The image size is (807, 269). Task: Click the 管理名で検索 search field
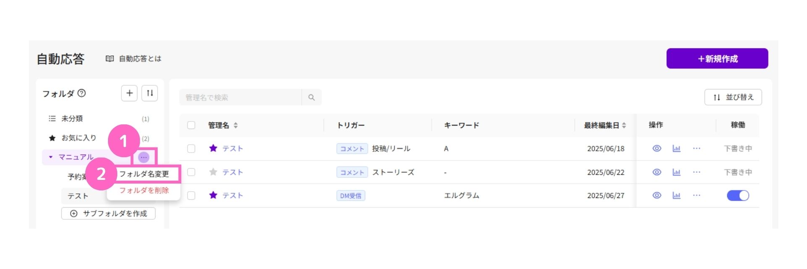[240, 97]
